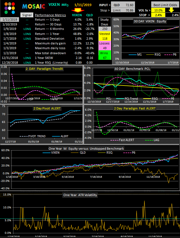Viewport: 180px width, 238px height.
Task: Click the pink Losses cell
Action: [104, 43]
